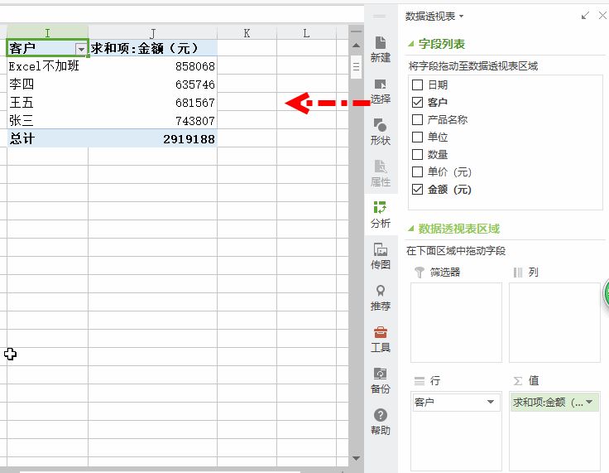
Task: Collapse the 字段列表 section
Action: click(412, 45)
